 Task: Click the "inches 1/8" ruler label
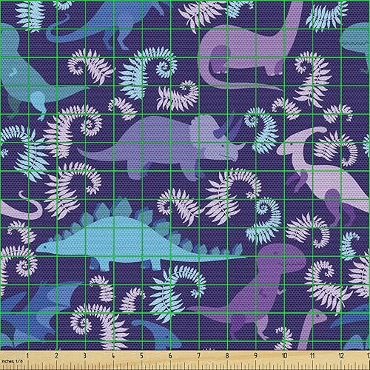click(x=12, y=361)
